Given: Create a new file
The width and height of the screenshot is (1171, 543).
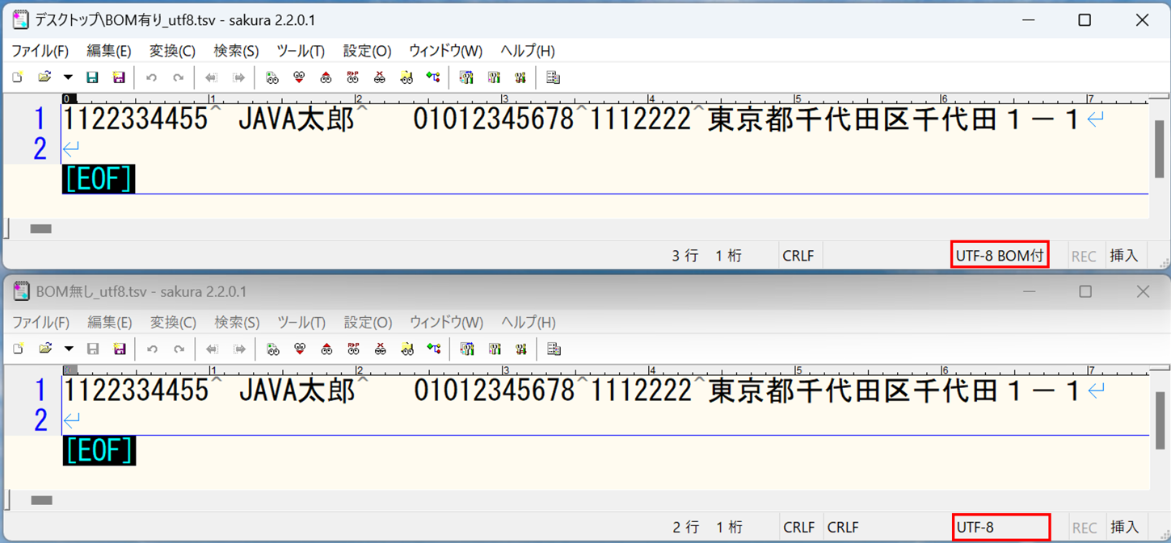Looking at the screenshot, I should pos(18,77).
